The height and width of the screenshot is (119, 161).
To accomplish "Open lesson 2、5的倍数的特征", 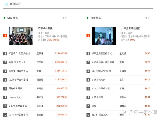I will click(x=101, y=88).
